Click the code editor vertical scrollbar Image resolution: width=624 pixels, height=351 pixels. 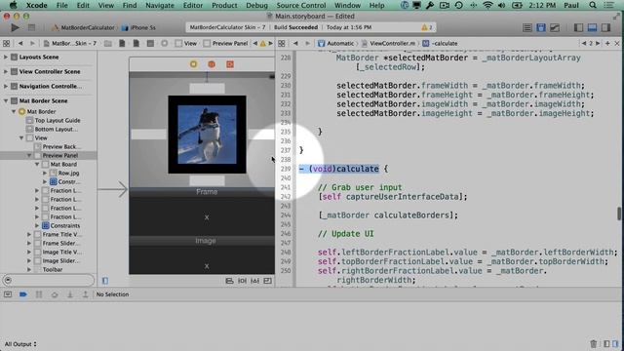(619, 214)
